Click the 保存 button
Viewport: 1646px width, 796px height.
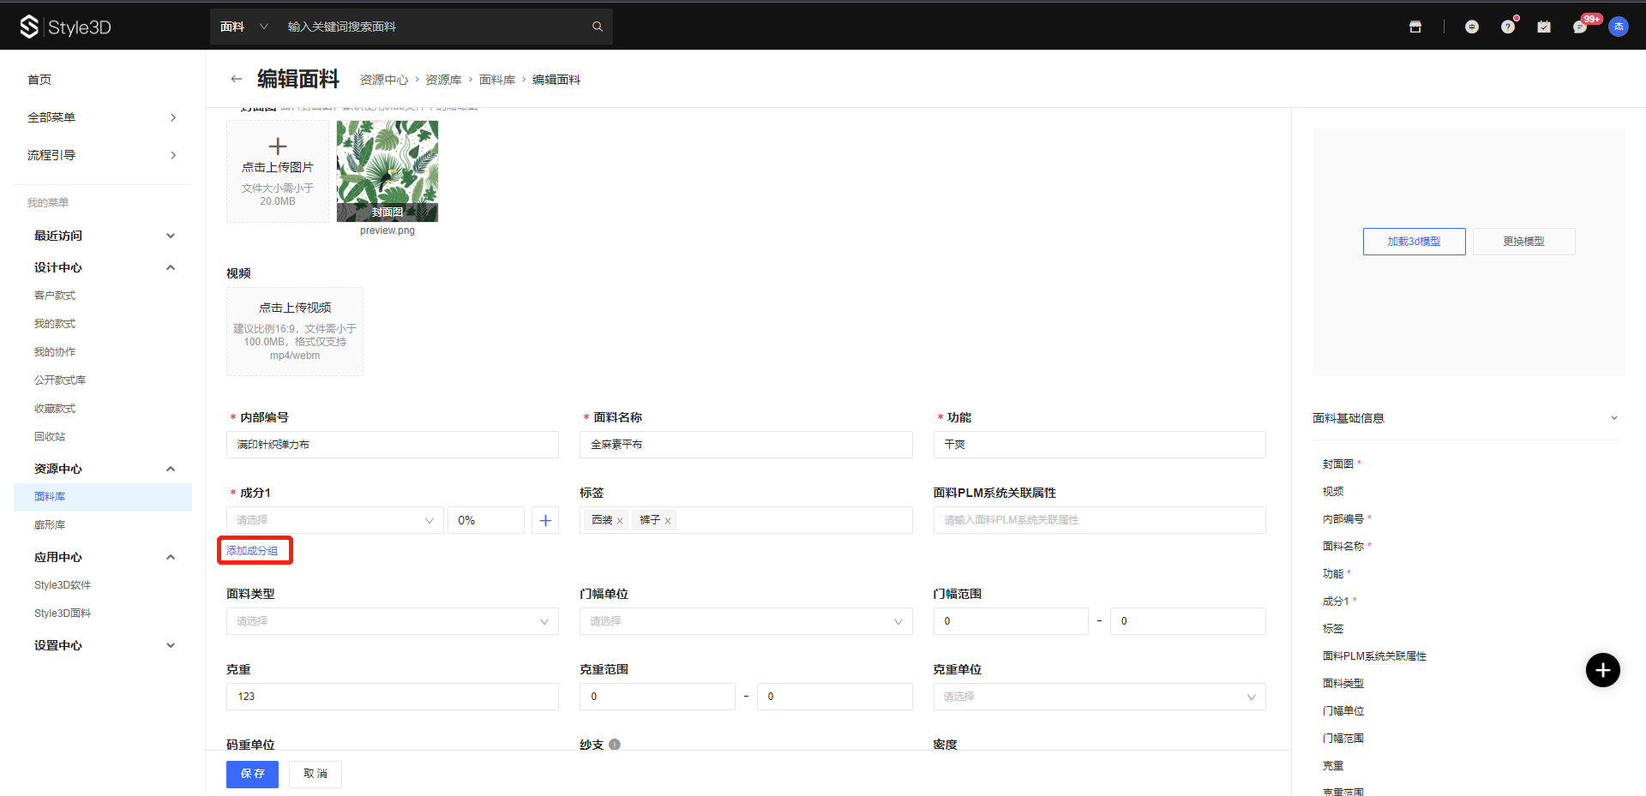[x=252, y=774]
